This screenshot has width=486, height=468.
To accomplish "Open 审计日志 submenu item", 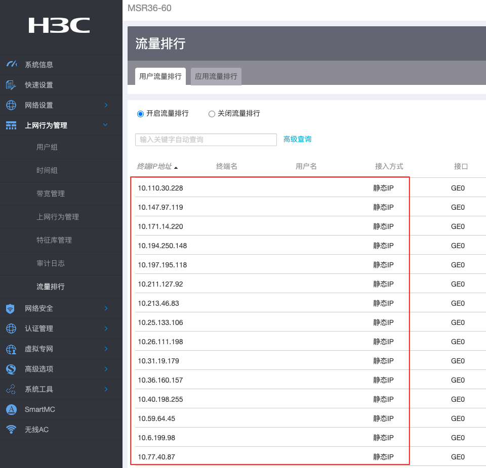I will pyautogui.click(x=51, y=263).
